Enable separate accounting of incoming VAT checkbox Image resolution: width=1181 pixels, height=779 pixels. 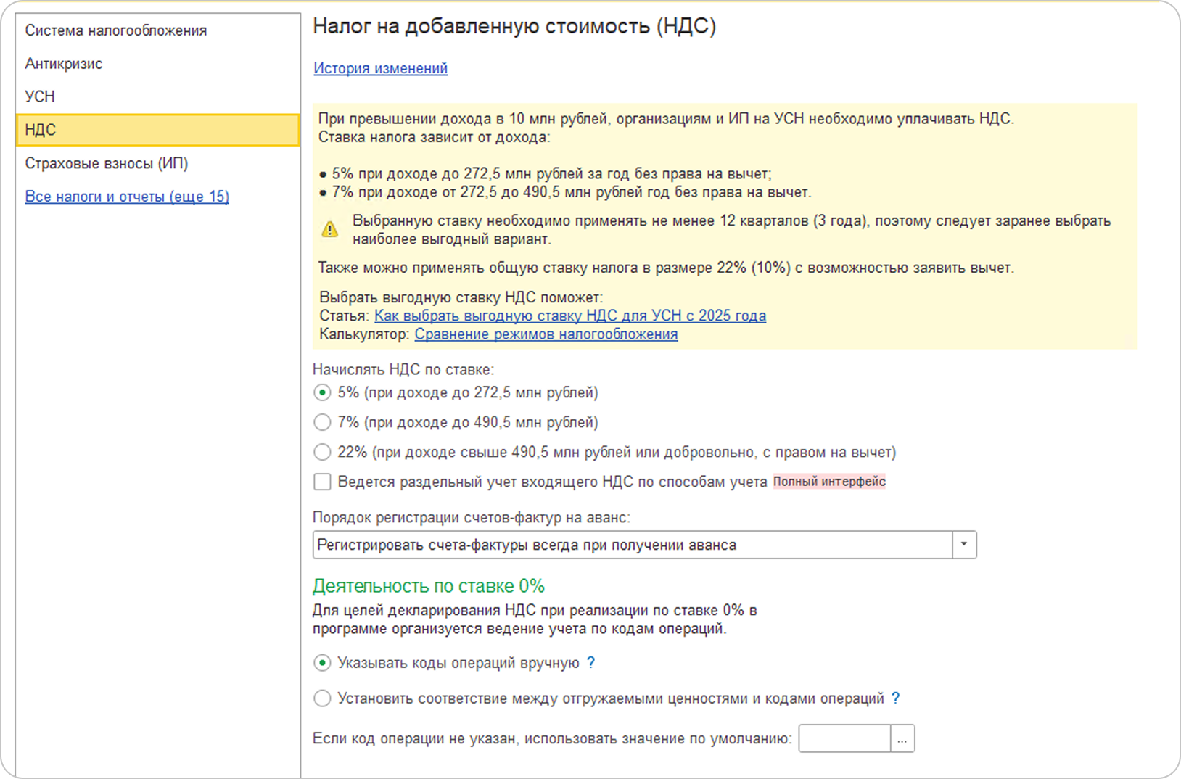click(322, 482)
